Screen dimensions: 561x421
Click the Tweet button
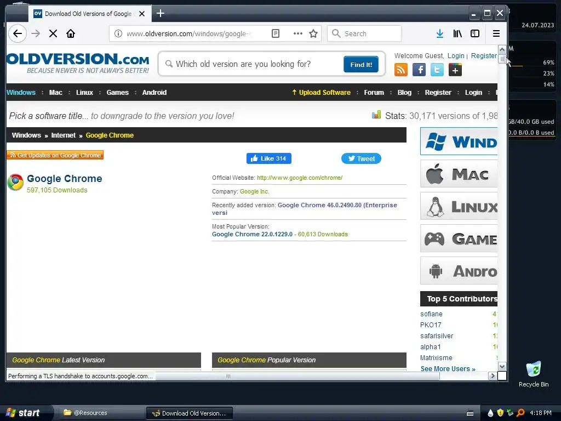point(361,158)
